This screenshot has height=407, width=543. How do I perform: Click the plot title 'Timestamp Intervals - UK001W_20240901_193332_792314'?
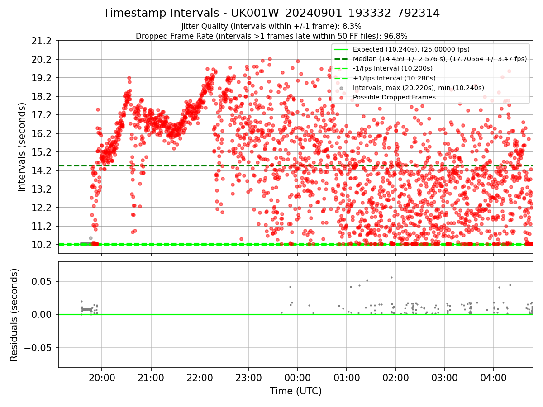coord(271,13)
